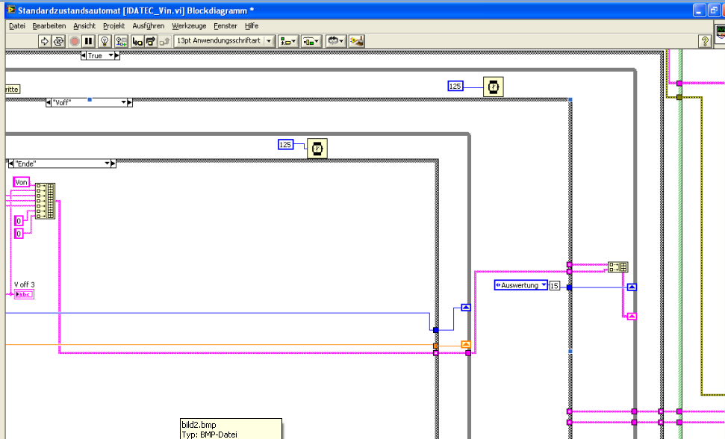The width and height of the screenshot is (725, 439).
Task: Go to previous case of "Voff" structure
Action: (x=49, y=102)
